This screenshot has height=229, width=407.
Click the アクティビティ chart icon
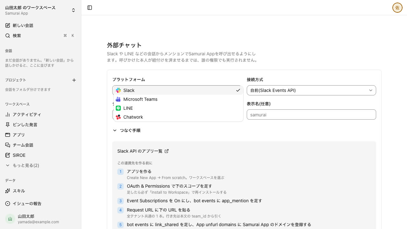click(x=8, y=114)
